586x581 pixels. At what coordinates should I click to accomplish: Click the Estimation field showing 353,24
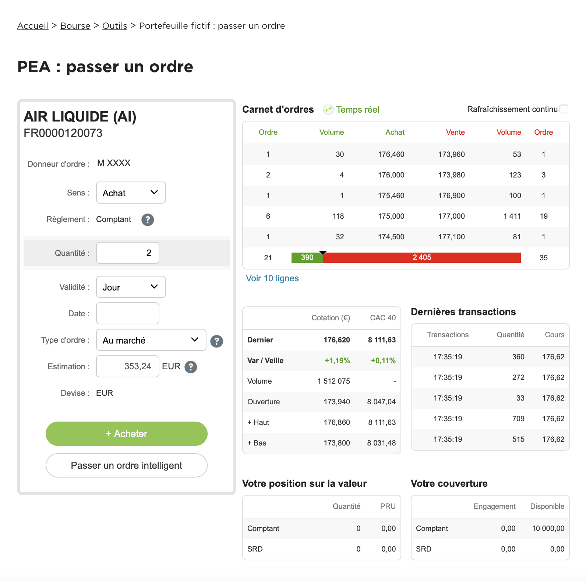click(x=128, y=366)
